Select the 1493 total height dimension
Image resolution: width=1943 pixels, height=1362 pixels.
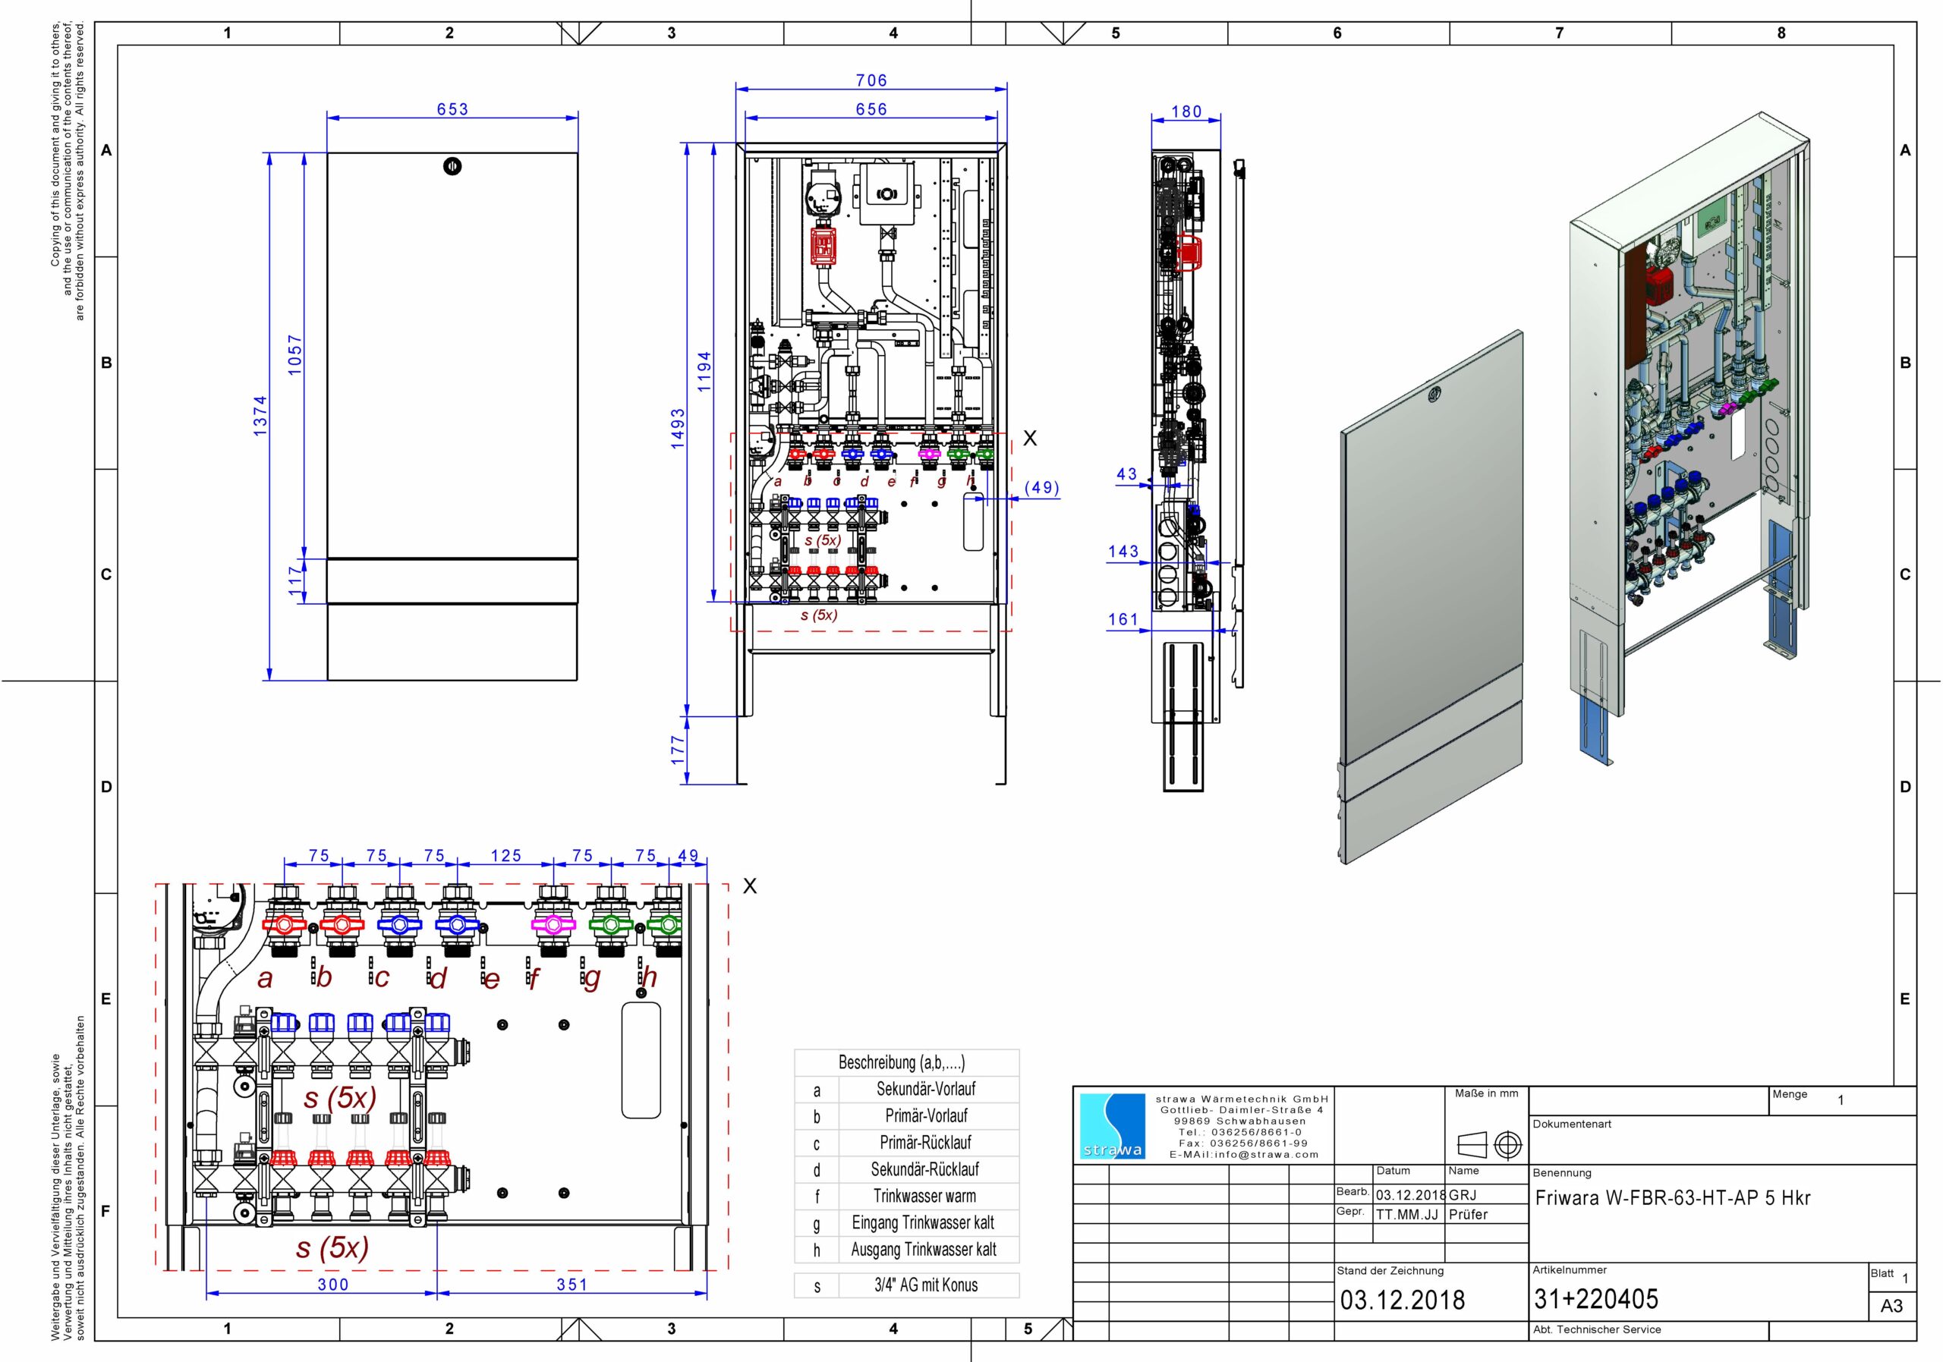tap(677, 429)
